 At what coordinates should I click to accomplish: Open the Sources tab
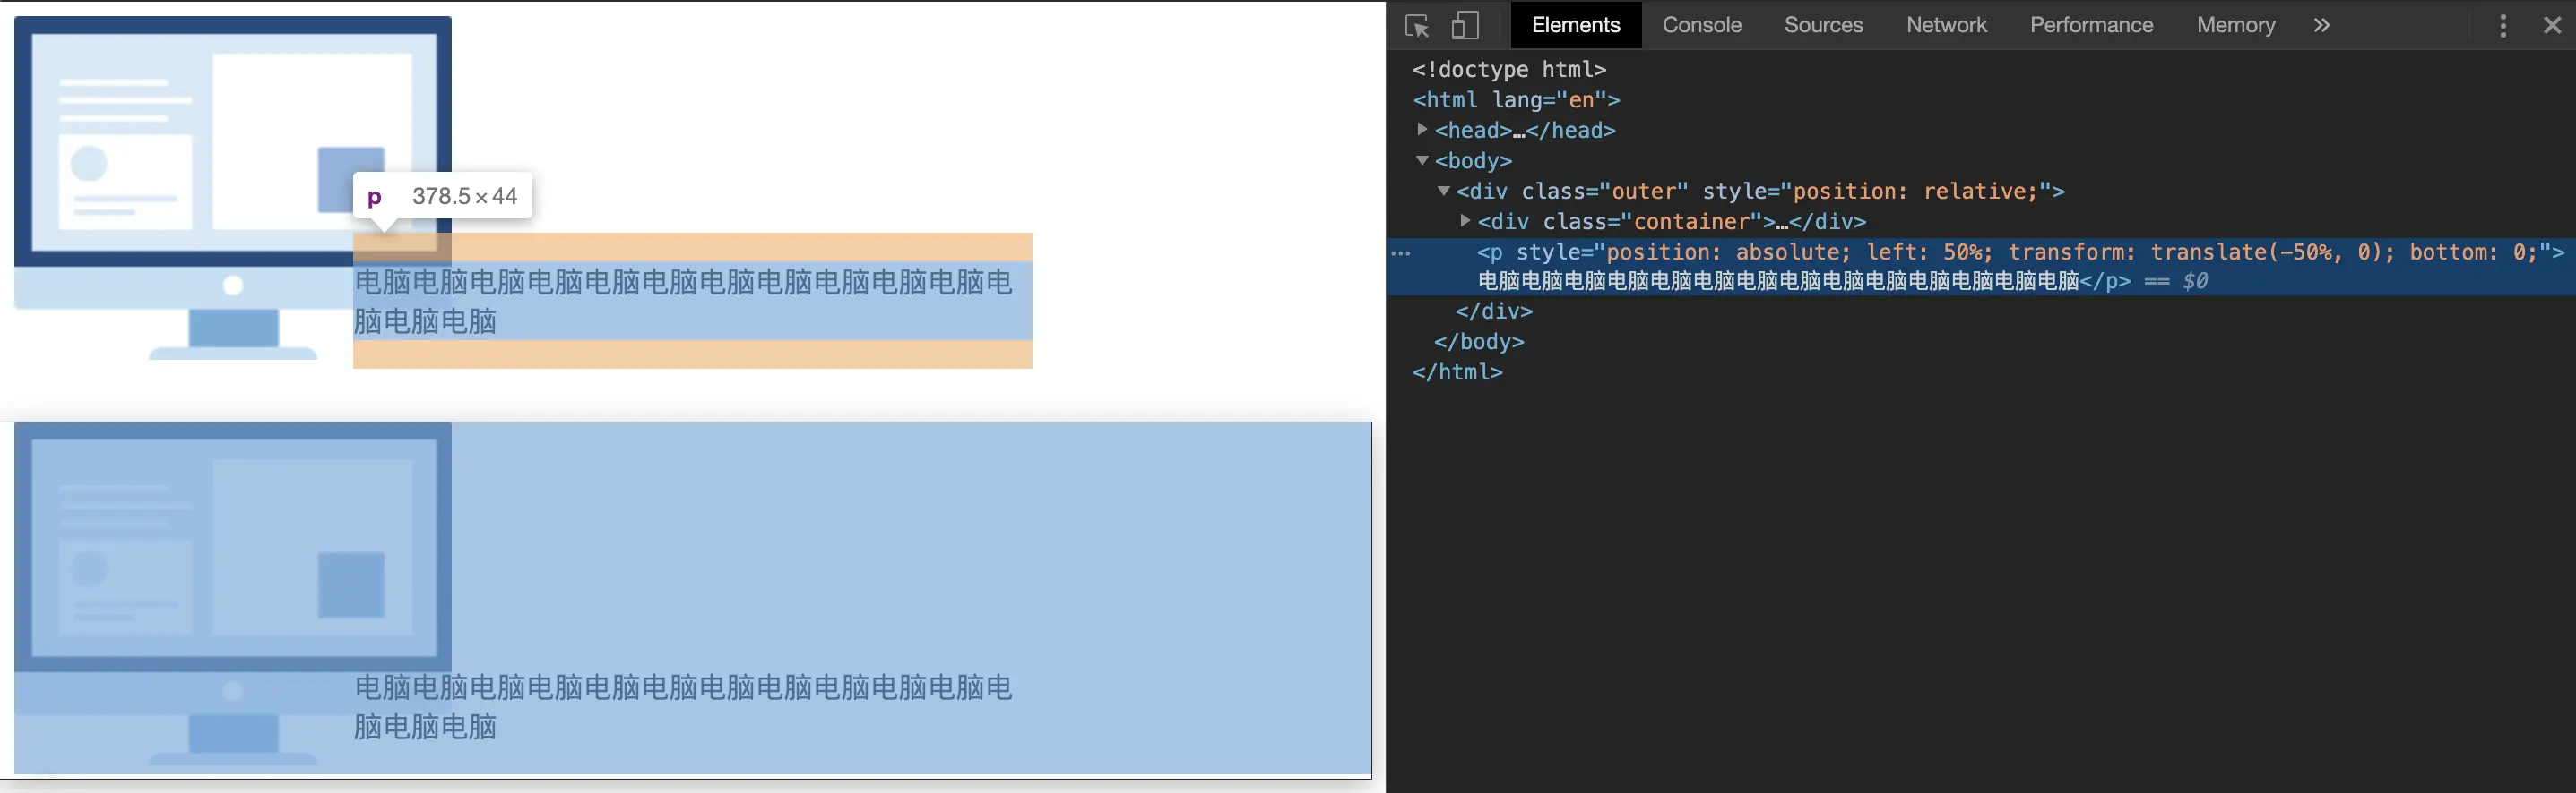pyautogui.click(x=1823, y=25)
